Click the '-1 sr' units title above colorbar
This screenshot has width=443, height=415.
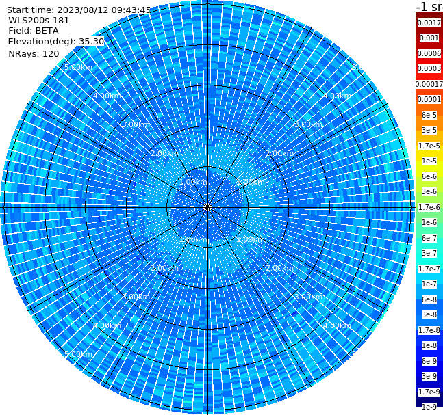coord(429,6)
